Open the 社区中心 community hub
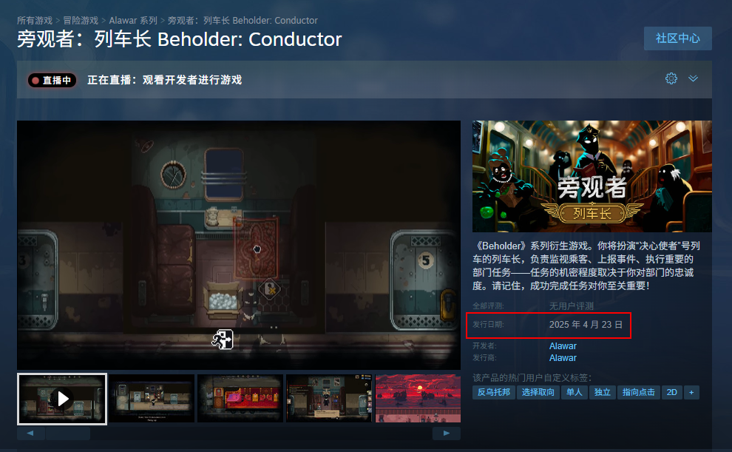The height and width of the screenshot is (452, 732). point(678,38)
